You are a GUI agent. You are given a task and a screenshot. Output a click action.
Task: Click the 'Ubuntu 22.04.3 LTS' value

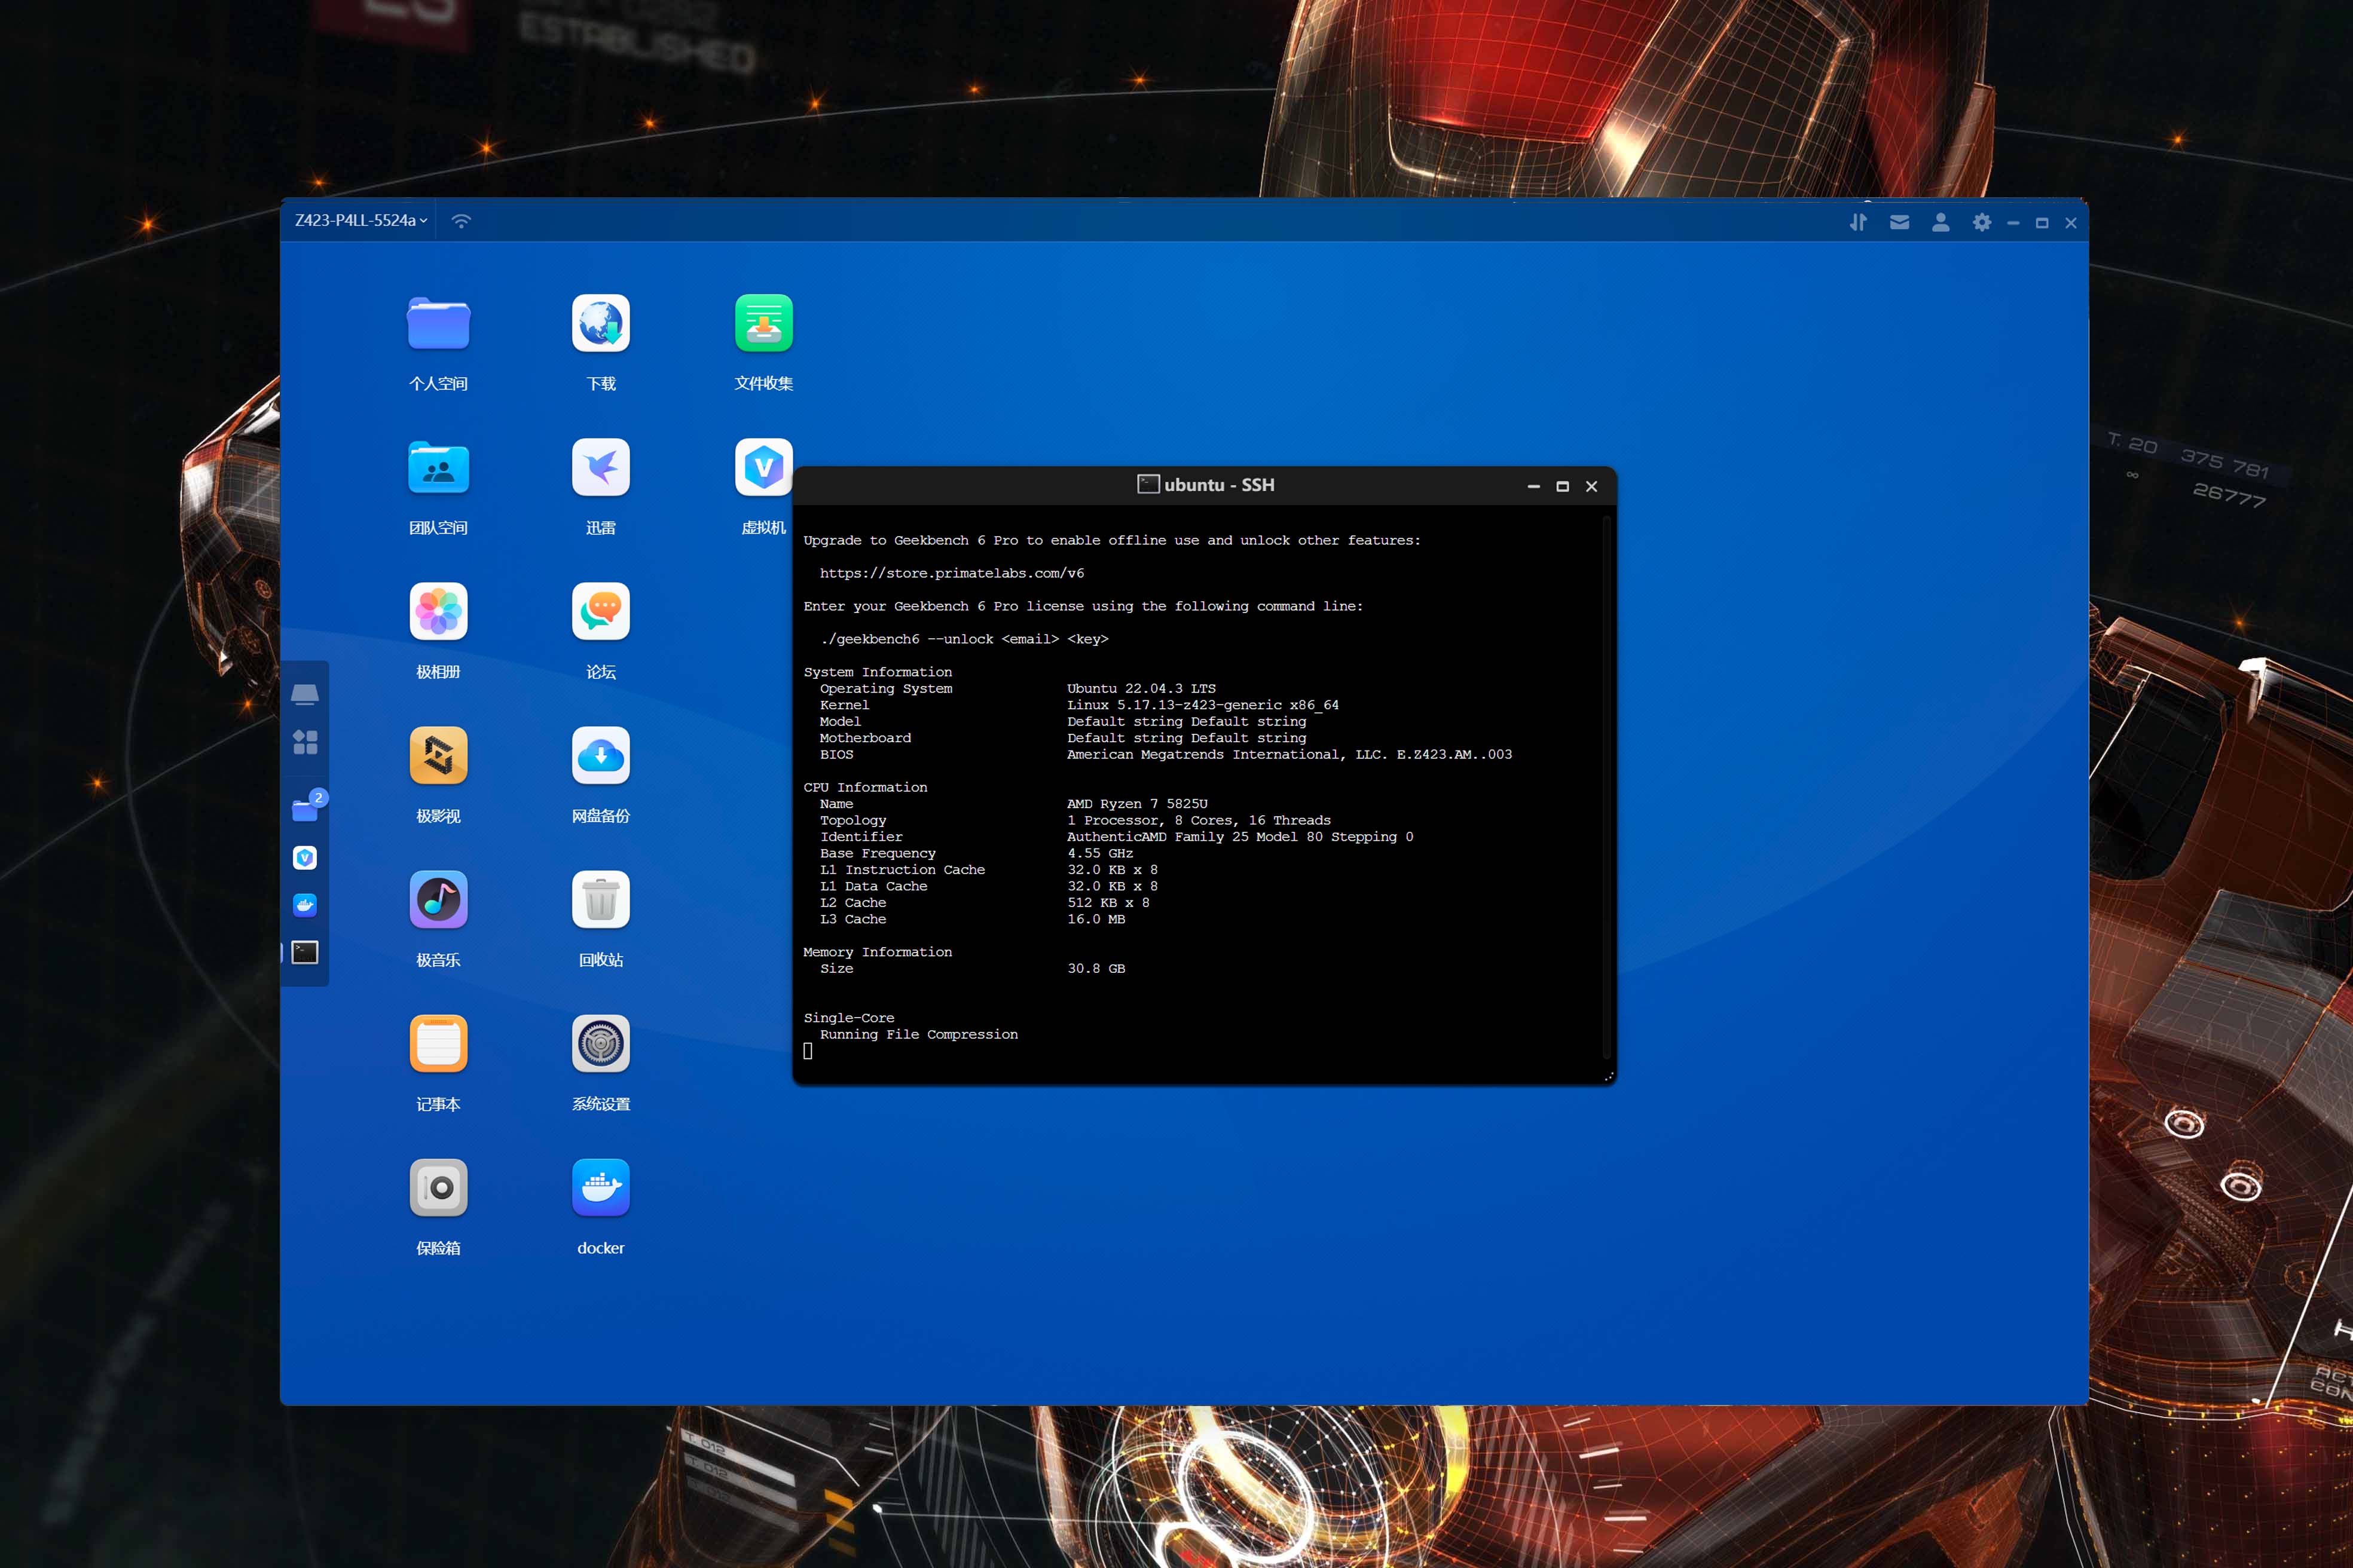coord(1141,688)
